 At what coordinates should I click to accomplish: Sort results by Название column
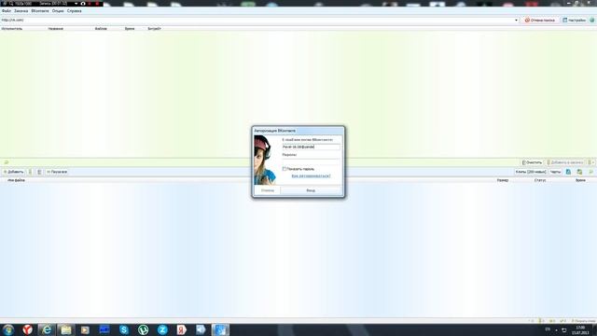click(x=56, y=29)
